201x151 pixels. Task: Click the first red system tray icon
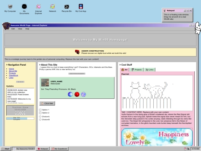click(x=185, y=149)
